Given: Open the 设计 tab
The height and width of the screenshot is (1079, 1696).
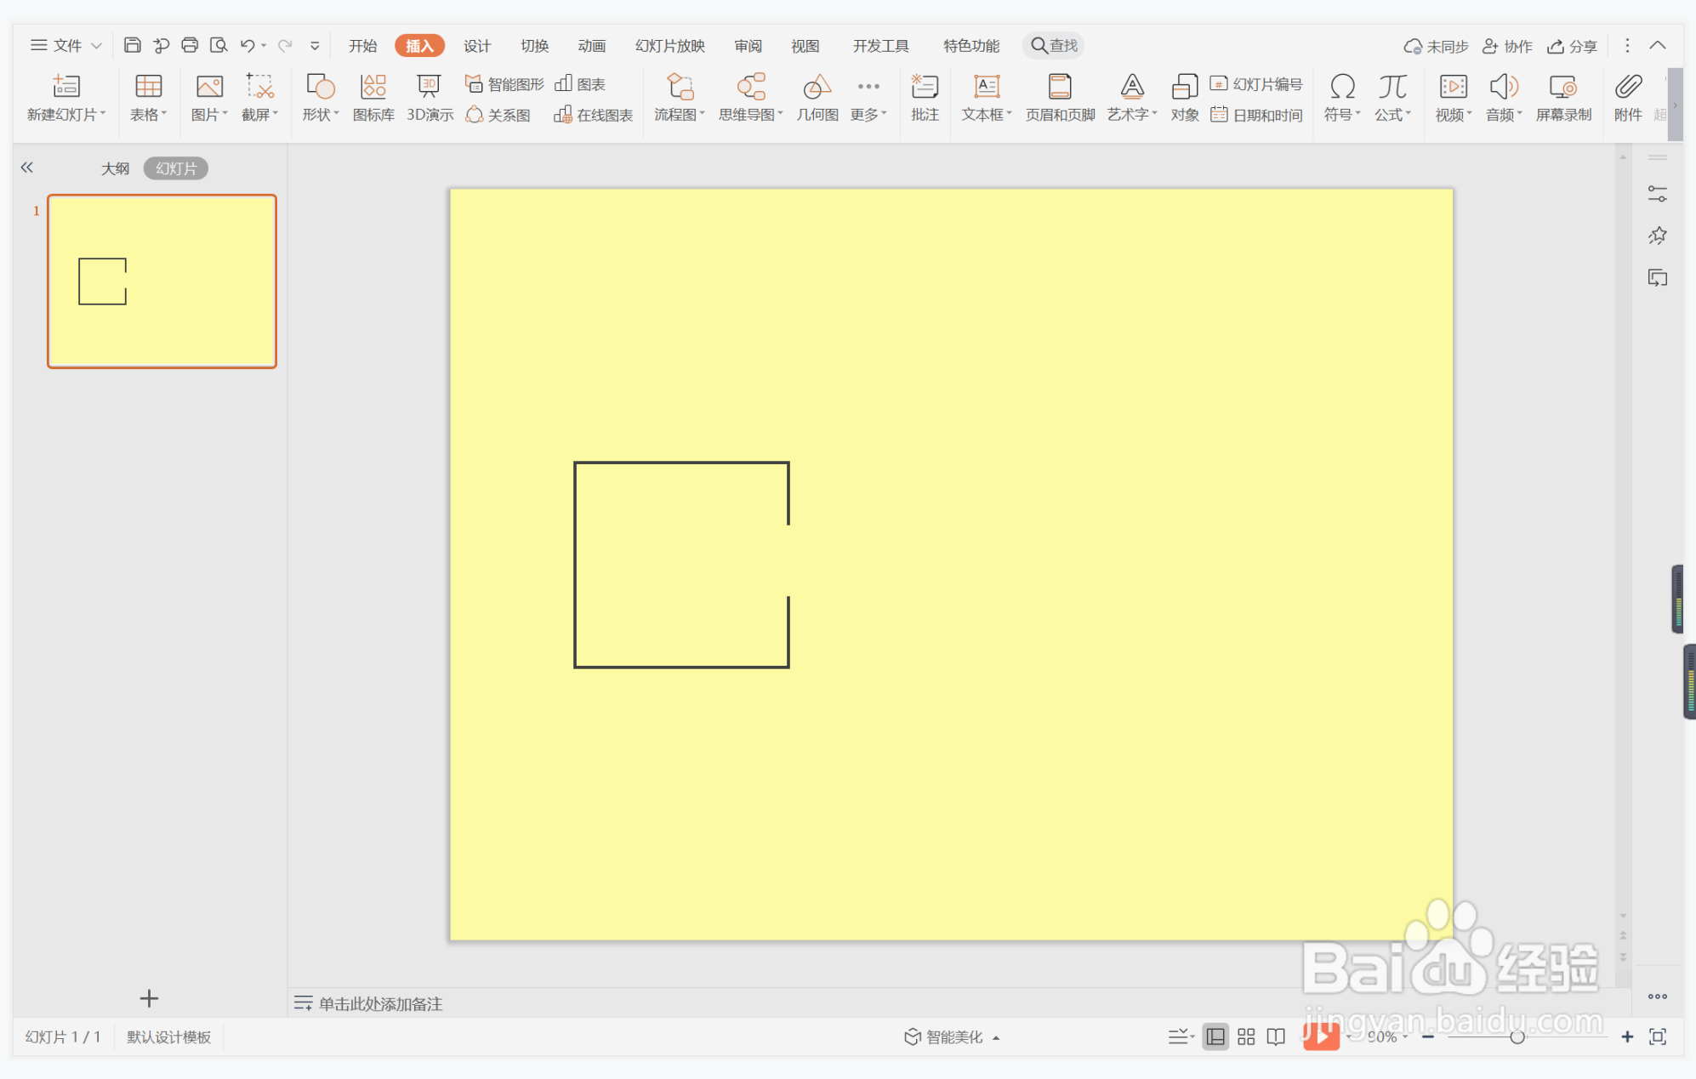Looking at the screenshot, I should (476, 46).
